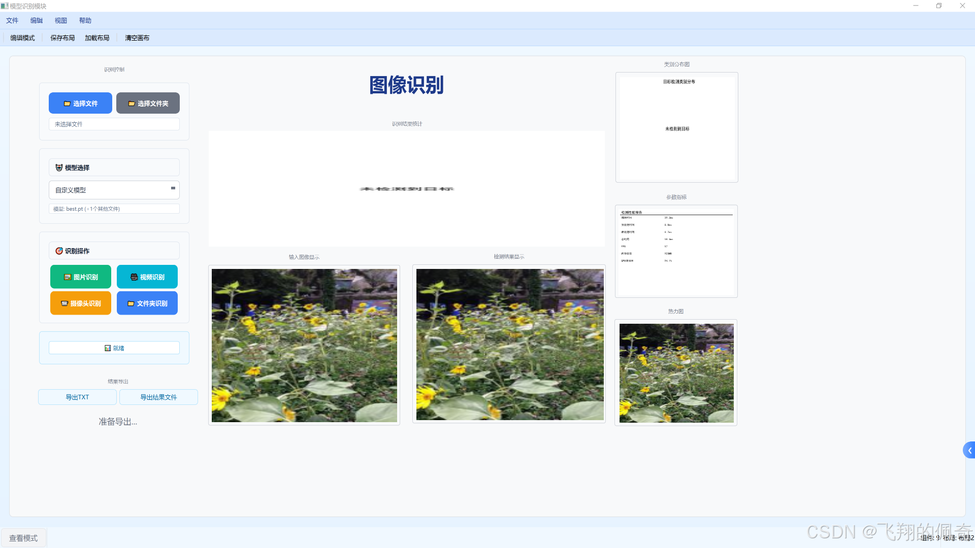
Task: Click 加载布局 toolbar button
Action: click(97, 38)
